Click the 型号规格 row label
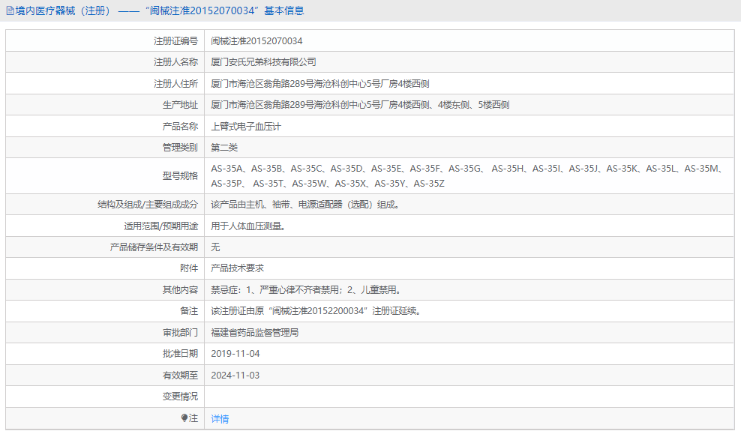Viewport: 741px width, 434px height. coord(181,175)
